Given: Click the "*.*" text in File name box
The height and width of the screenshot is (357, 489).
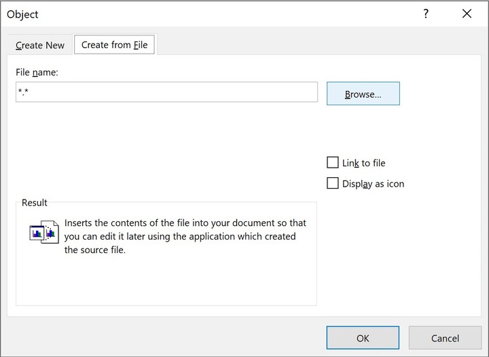Looking at the screenshot, I should click(23, 93).
